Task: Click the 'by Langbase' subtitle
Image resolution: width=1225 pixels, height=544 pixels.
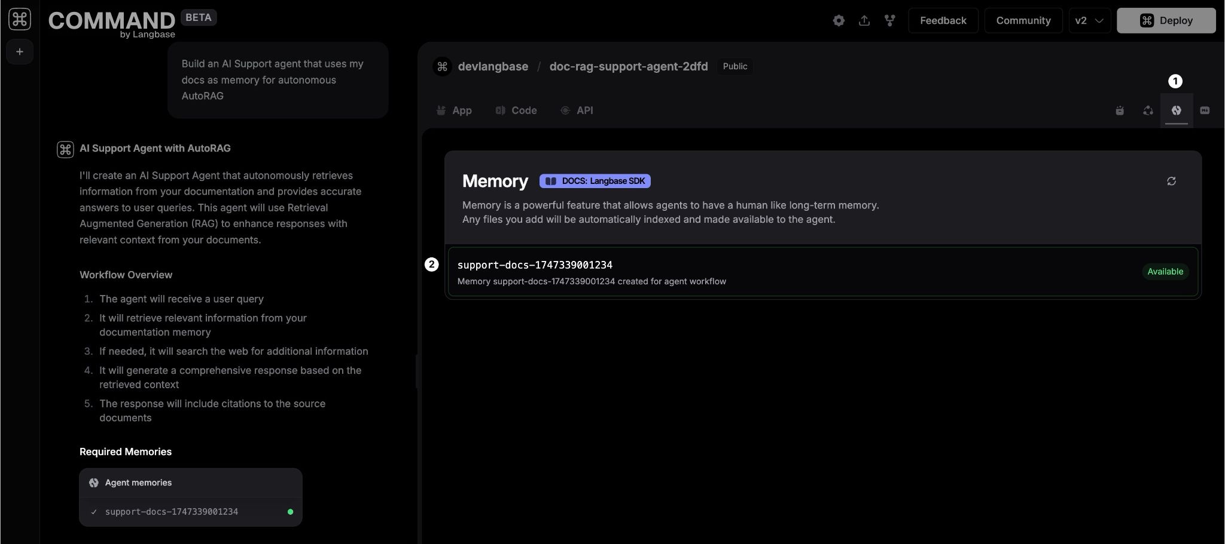Action: tap(147, 35)
